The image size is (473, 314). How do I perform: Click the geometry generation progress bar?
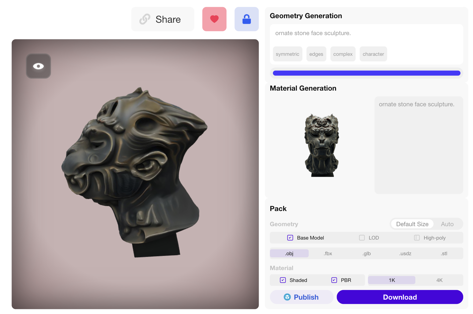coord(366,73)
